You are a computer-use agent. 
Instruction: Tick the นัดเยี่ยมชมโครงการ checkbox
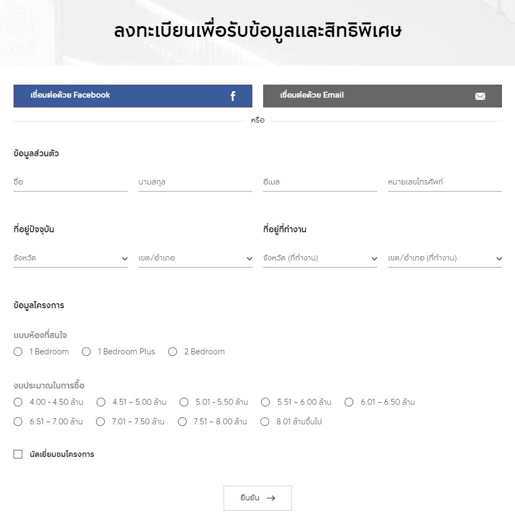18,454
